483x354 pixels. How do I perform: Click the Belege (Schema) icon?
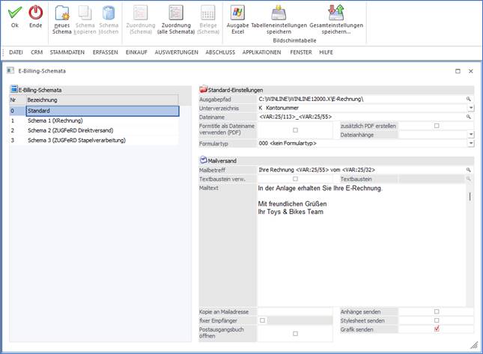208,13
